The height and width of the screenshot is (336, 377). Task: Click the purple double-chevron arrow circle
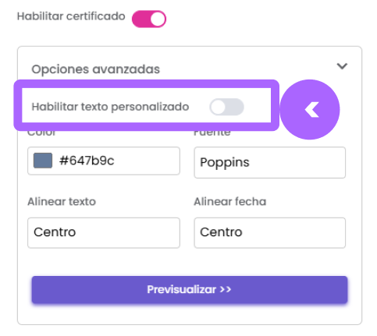click(x=309, y=109)
